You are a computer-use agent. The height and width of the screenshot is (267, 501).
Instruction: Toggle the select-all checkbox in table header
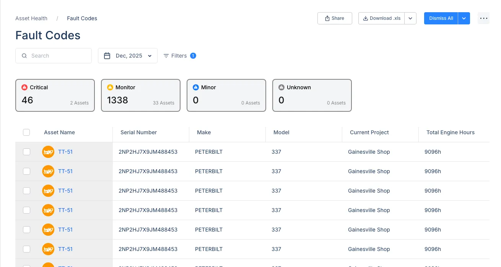pos(26,132)
